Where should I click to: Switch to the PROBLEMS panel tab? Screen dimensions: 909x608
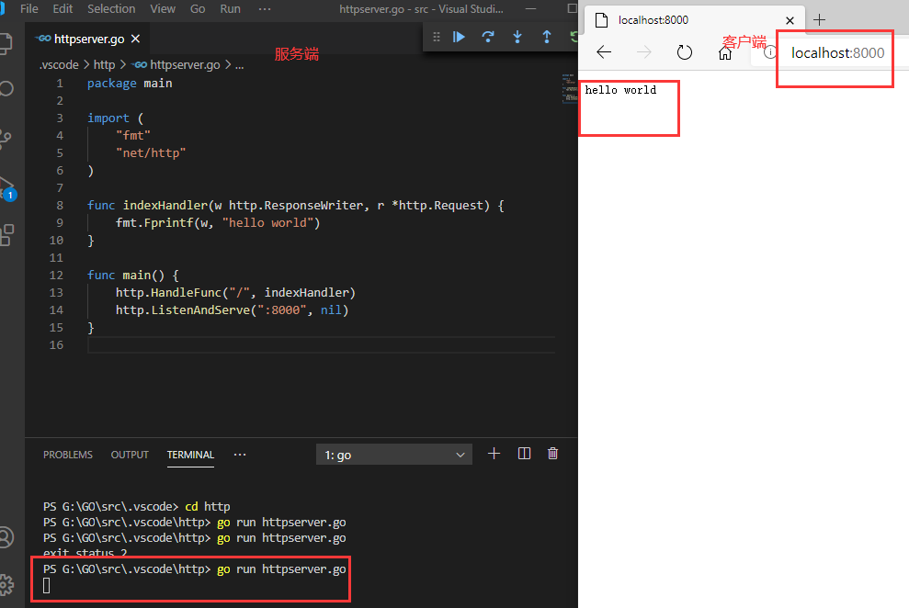(67, 454)
